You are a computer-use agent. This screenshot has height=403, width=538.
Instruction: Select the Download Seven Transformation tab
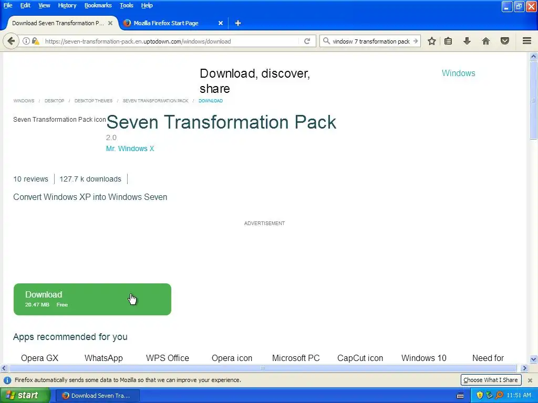(63, 23)
